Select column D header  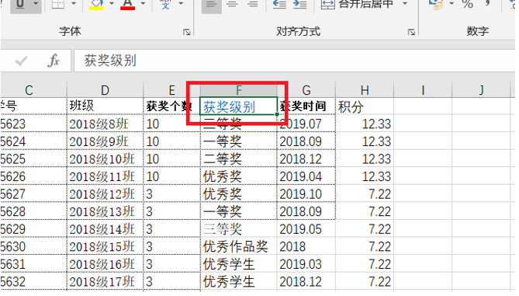[x=105, y=90]
